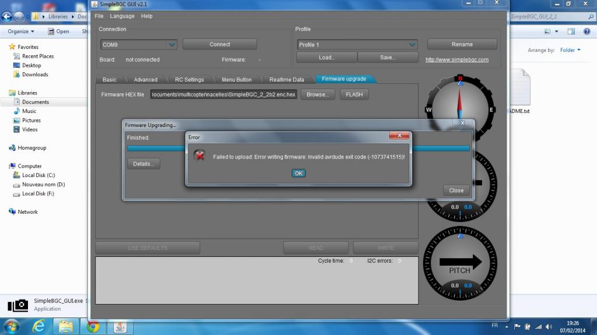Toggle the Explorer preview pane icon
597x335 pixels.
(x=571, y=31)
